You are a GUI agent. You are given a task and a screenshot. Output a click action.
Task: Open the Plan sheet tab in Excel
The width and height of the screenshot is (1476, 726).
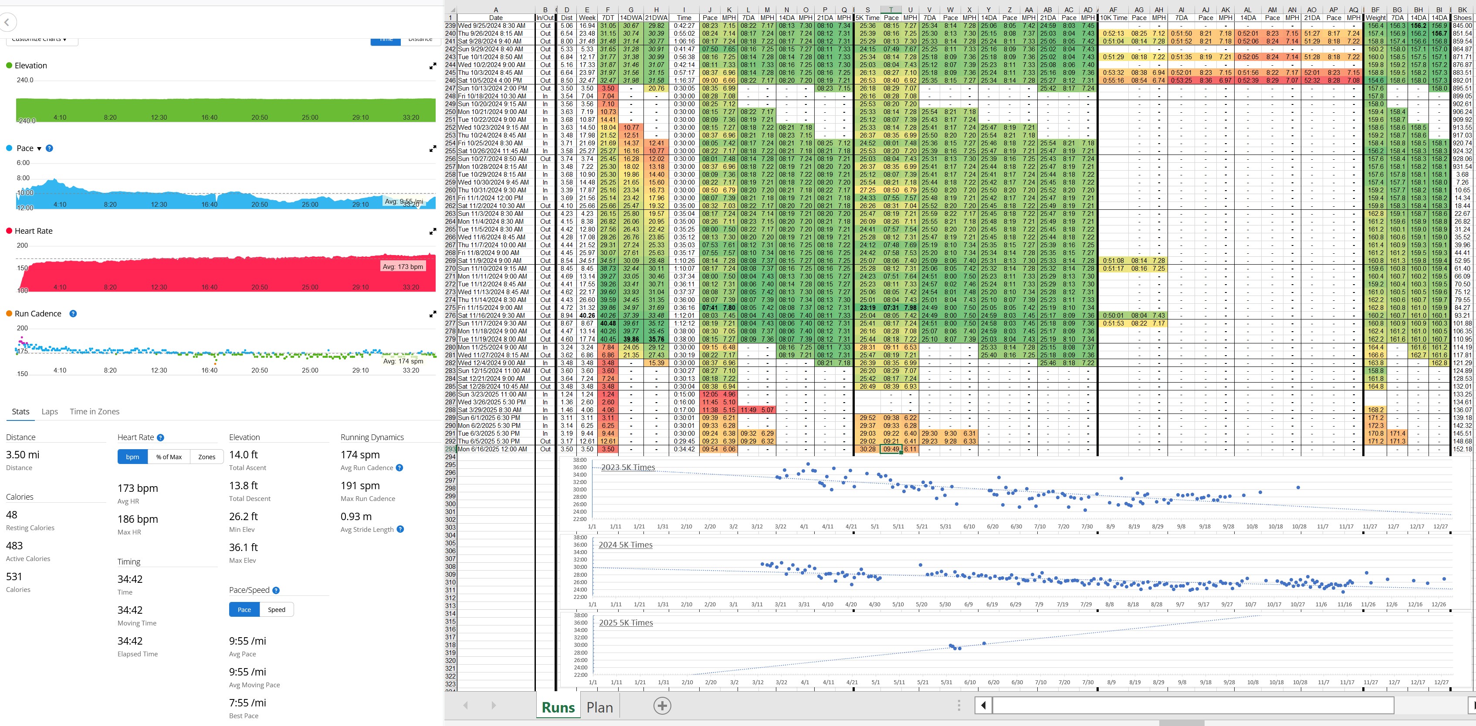point(600,707)
